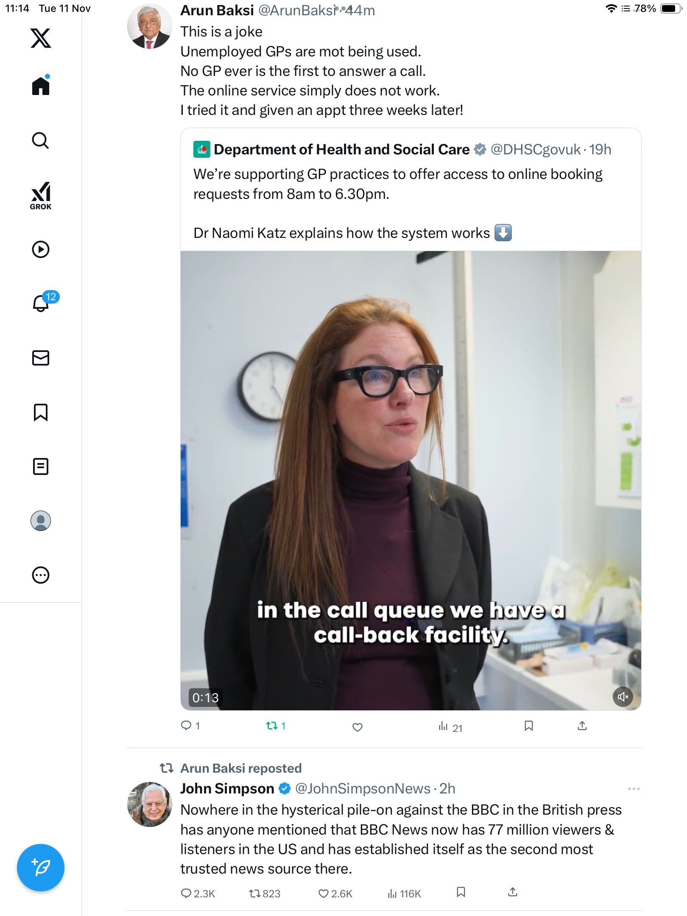Open sidebar Bookmarks page
Image resolution: width=687 pixels, height=916 pixels.
coord(41,412)
